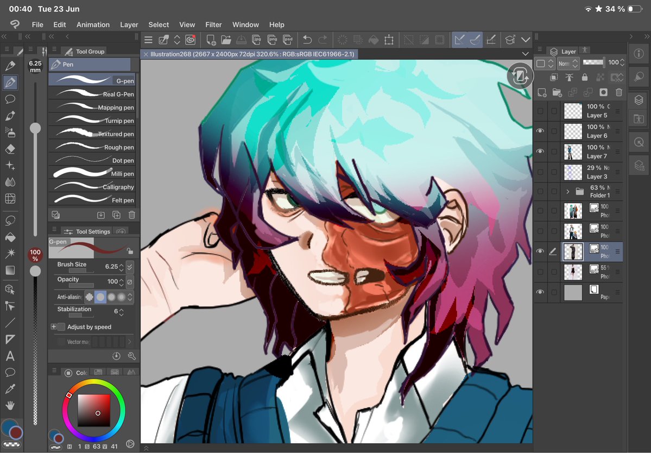Delete the selected layer with trash icon
651x453 pixels.
click(x=618, y=92)
